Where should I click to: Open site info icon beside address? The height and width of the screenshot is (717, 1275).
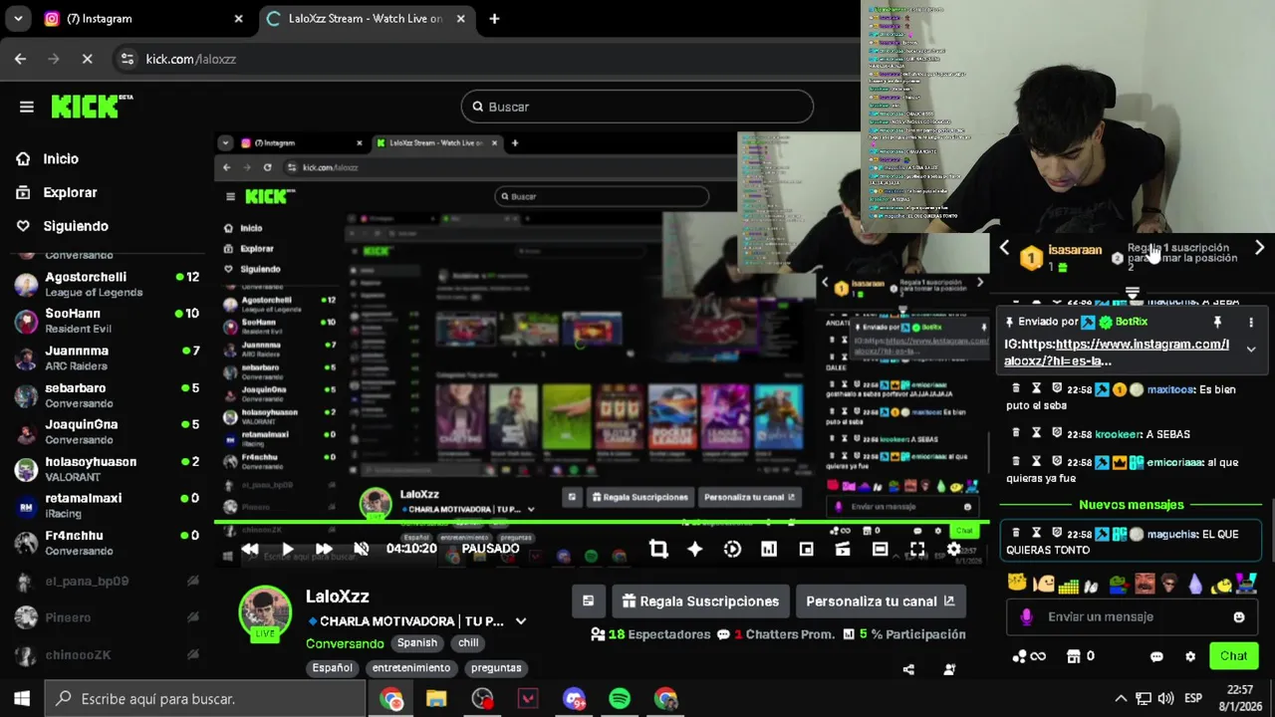tap(127, 59)
